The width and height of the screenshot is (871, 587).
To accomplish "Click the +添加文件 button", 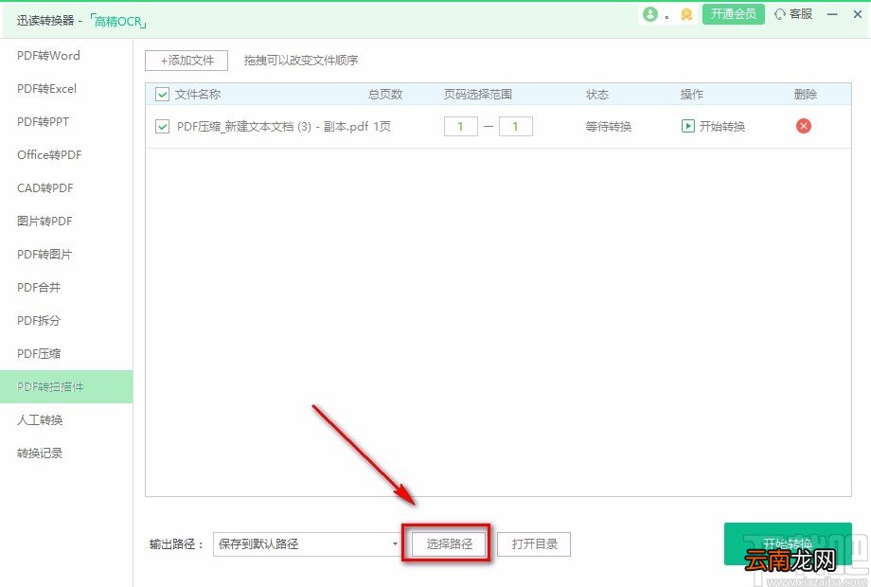I will (x=187, y=61).
